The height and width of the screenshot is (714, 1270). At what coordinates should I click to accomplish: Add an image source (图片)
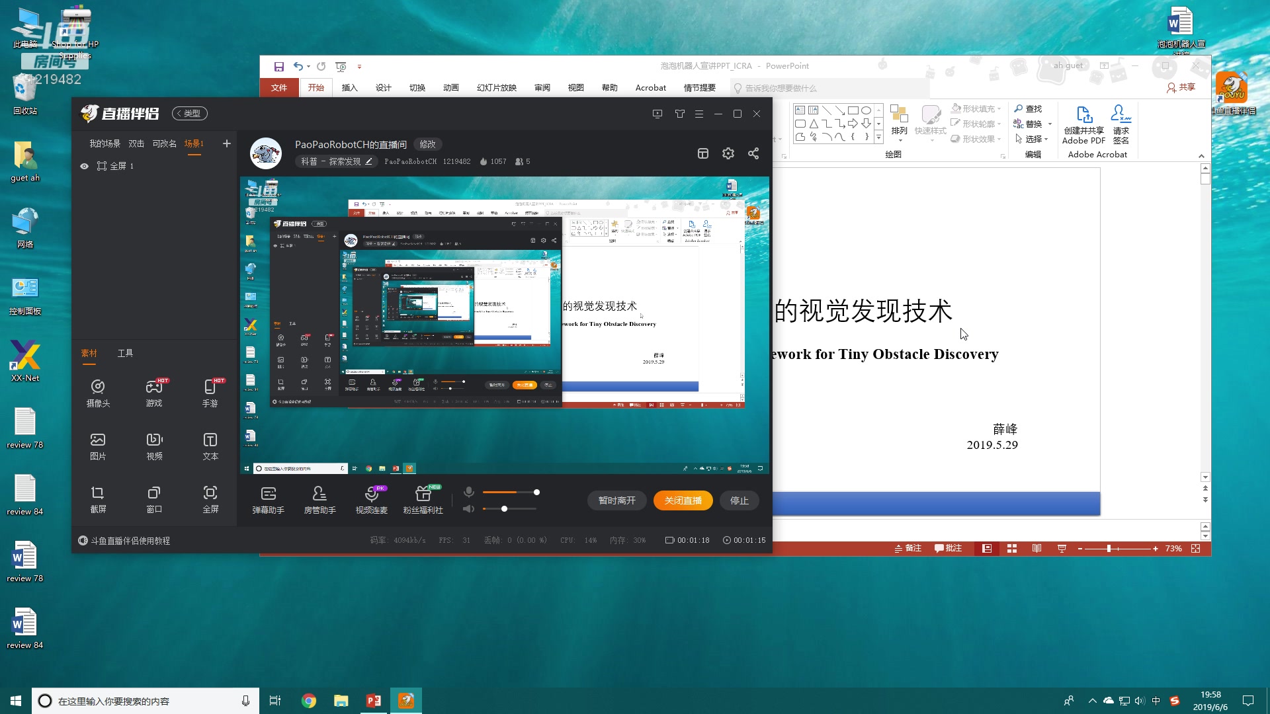tap(98, 446)
